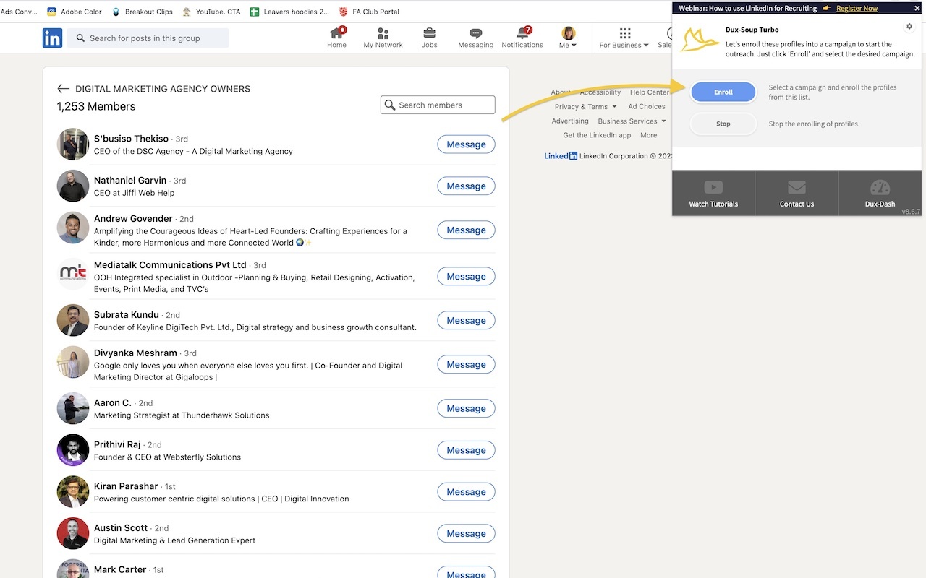The width and height of the screenshot is (926, 578).
Task: Click the Accessibility footer link
Action: [600, 92]
